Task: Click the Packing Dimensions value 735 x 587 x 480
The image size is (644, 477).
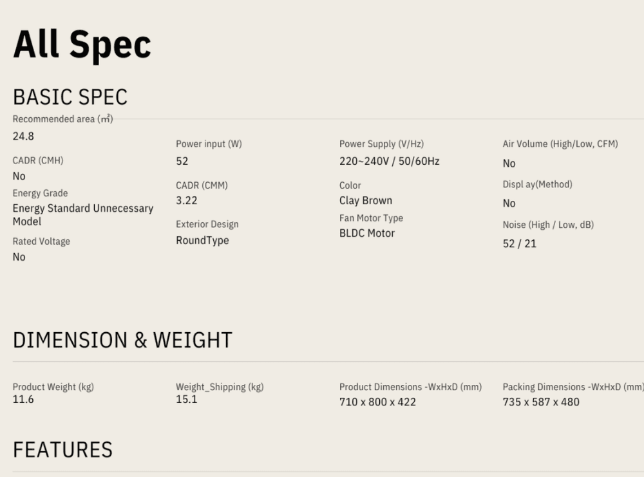Action: [540, 402]
